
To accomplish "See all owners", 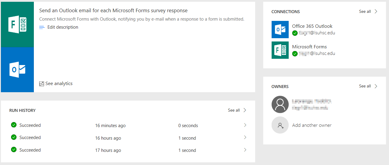I will click(368, 86).
